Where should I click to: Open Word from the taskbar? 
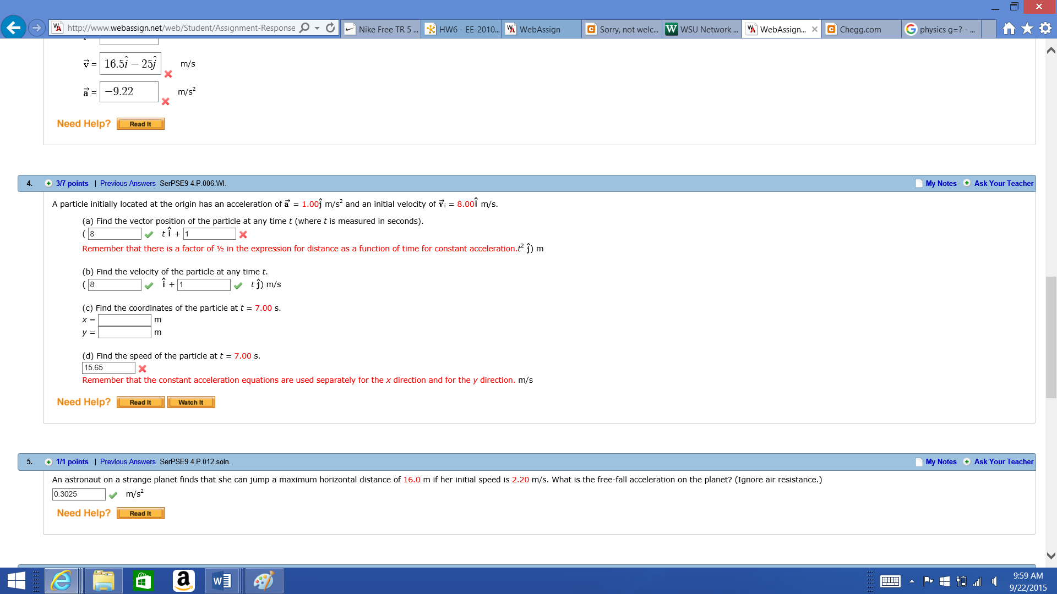pyautogui.click(x=222, y=581)
